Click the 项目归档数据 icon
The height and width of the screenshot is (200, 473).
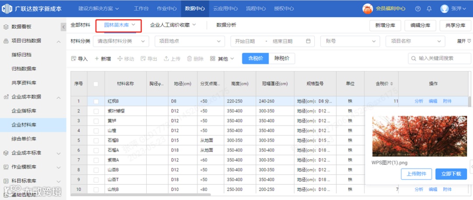pyautogui.click(x=6, y=41)
